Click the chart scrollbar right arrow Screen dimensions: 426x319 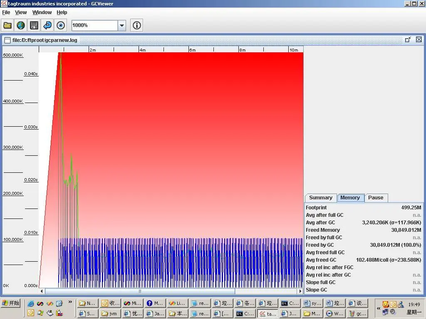pos(300,291)
